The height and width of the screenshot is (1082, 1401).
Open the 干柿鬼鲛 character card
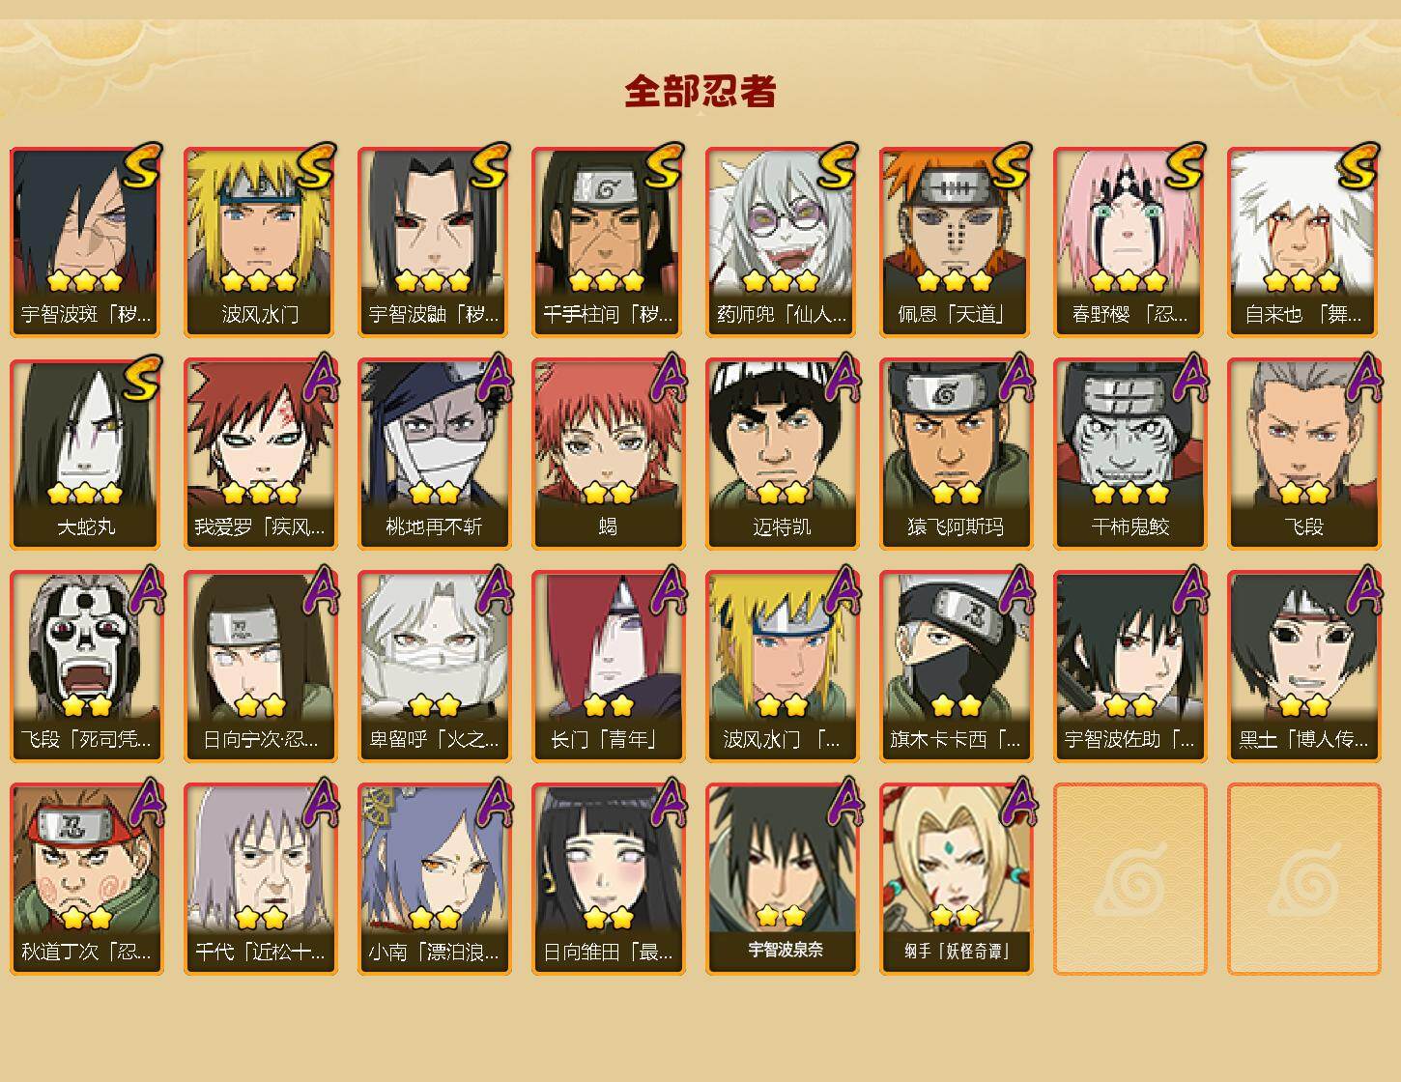click(x=1130, y=454)
